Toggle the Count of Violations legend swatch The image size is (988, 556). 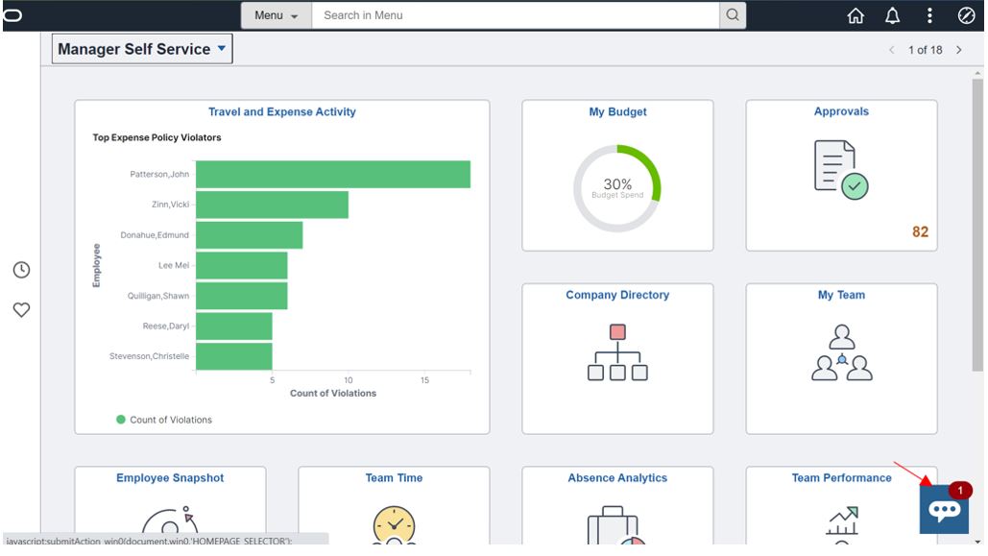tap(121, 420)
